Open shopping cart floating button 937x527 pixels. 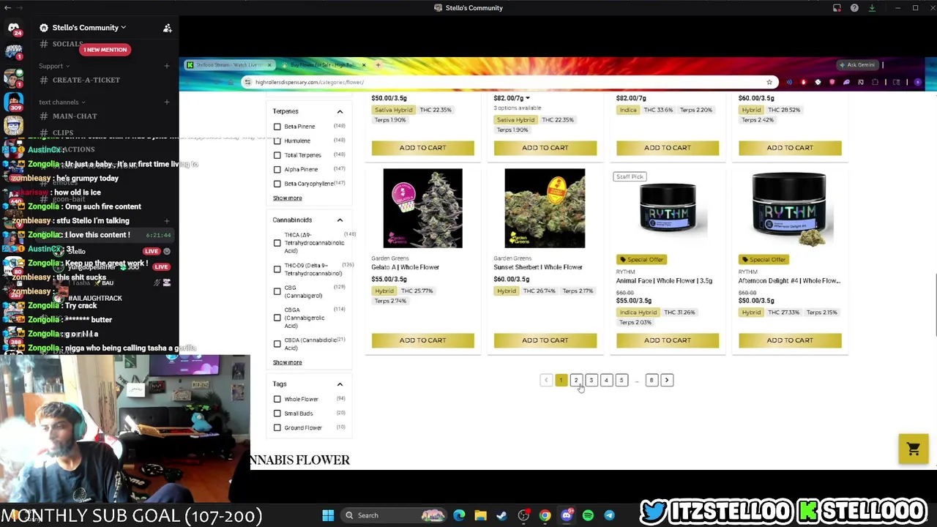tap(913, 449)
